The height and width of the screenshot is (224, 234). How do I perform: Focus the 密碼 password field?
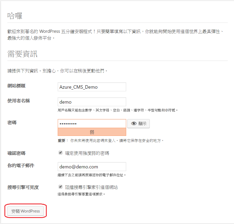(x=92, y=124)
